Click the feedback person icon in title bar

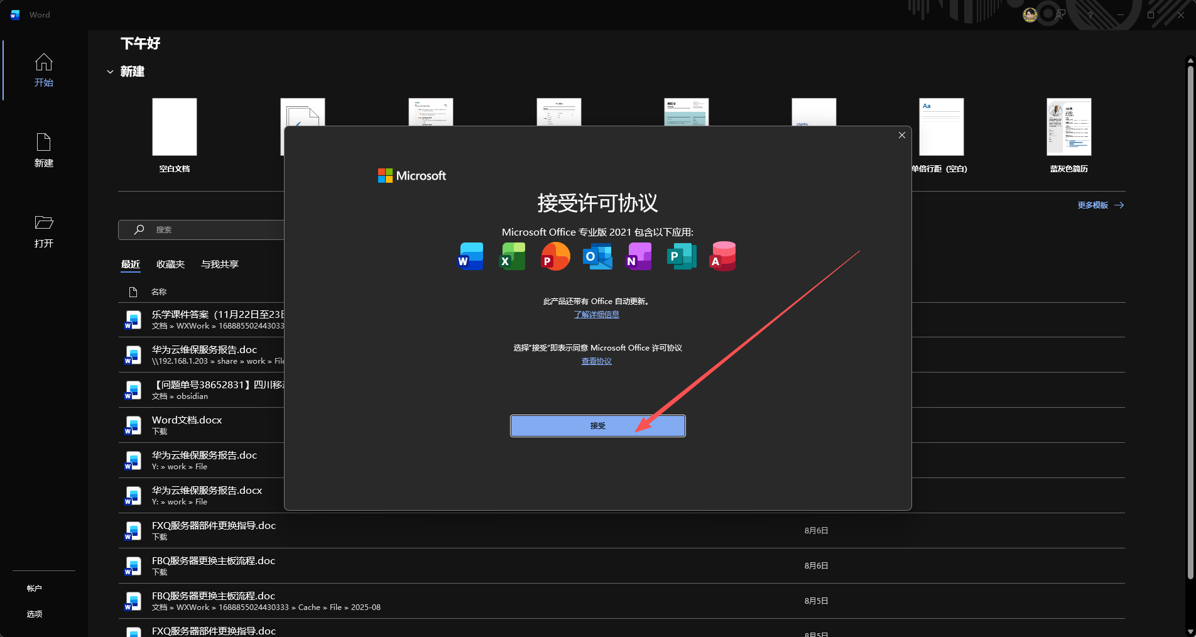1060,14
